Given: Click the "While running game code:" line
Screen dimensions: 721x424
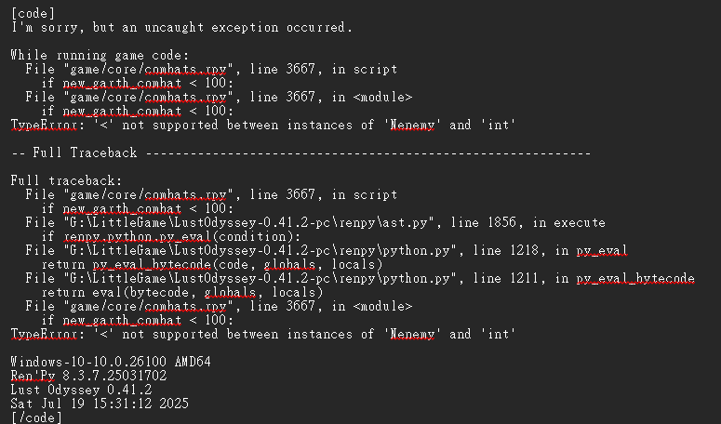Looking at the screenshot, I should point(100,56).
